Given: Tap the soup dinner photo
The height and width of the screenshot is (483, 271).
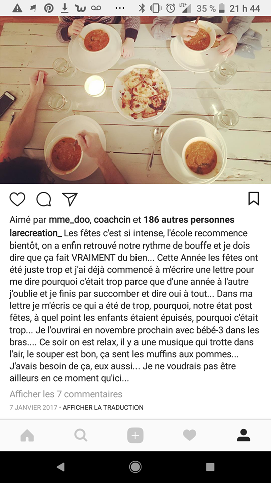Looking at the screenshot, I should click(135, 100).
